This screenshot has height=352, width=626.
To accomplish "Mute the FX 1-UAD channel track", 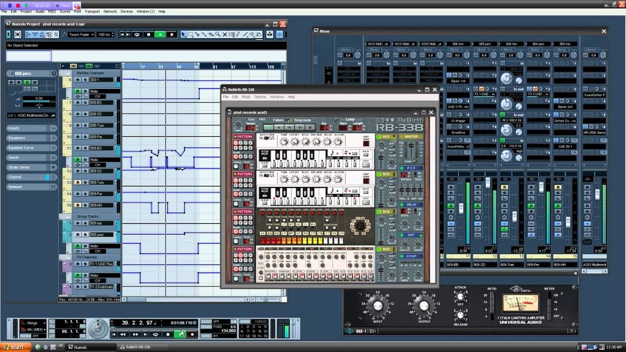I will pos(77,264).
